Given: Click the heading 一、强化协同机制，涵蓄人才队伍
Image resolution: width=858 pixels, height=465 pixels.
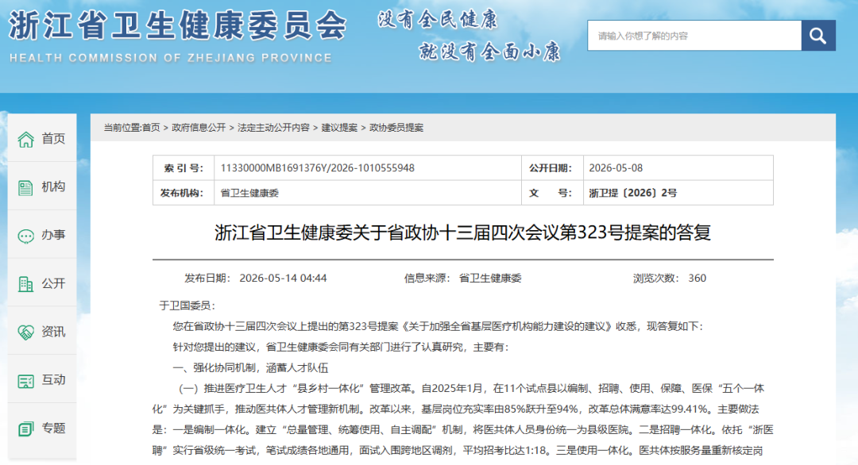Looking at the screenshot, I should click(x=250, y=367).
